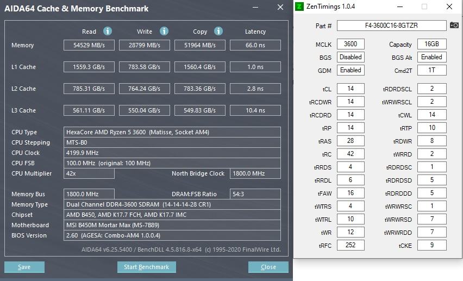
Task: Click the tFAW value 16
Action: coord(351,193)
